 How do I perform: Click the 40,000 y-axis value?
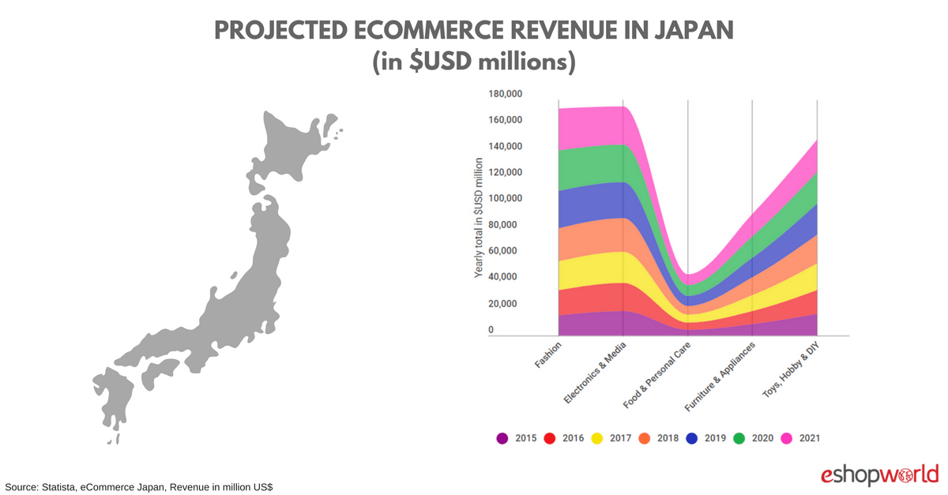[502, 277]
